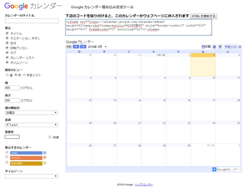Switch to the 週 tab in calendar

214,47
